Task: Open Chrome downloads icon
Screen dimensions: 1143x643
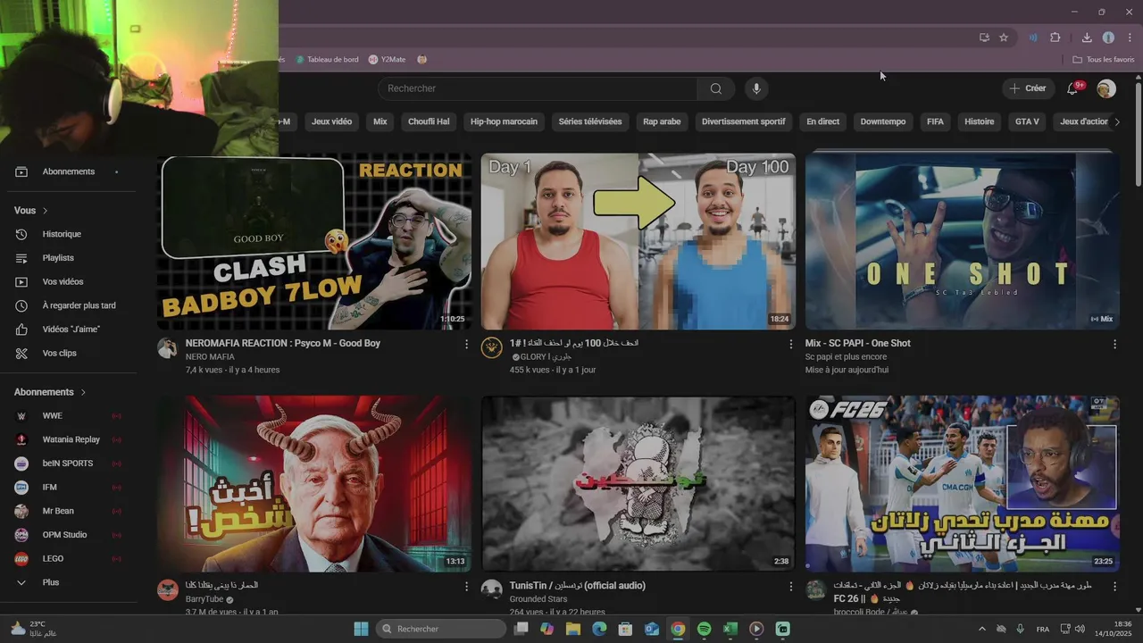Action: click(x=1087, y=38)
